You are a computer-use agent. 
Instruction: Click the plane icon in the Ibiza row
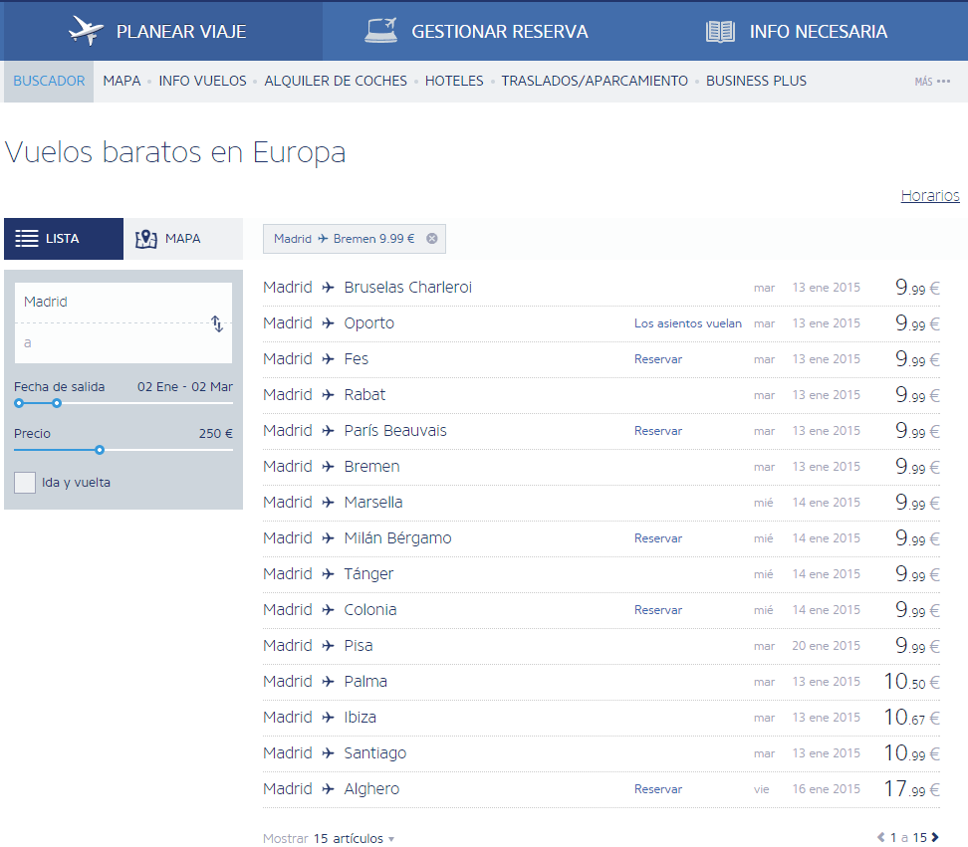click(329, 717)
